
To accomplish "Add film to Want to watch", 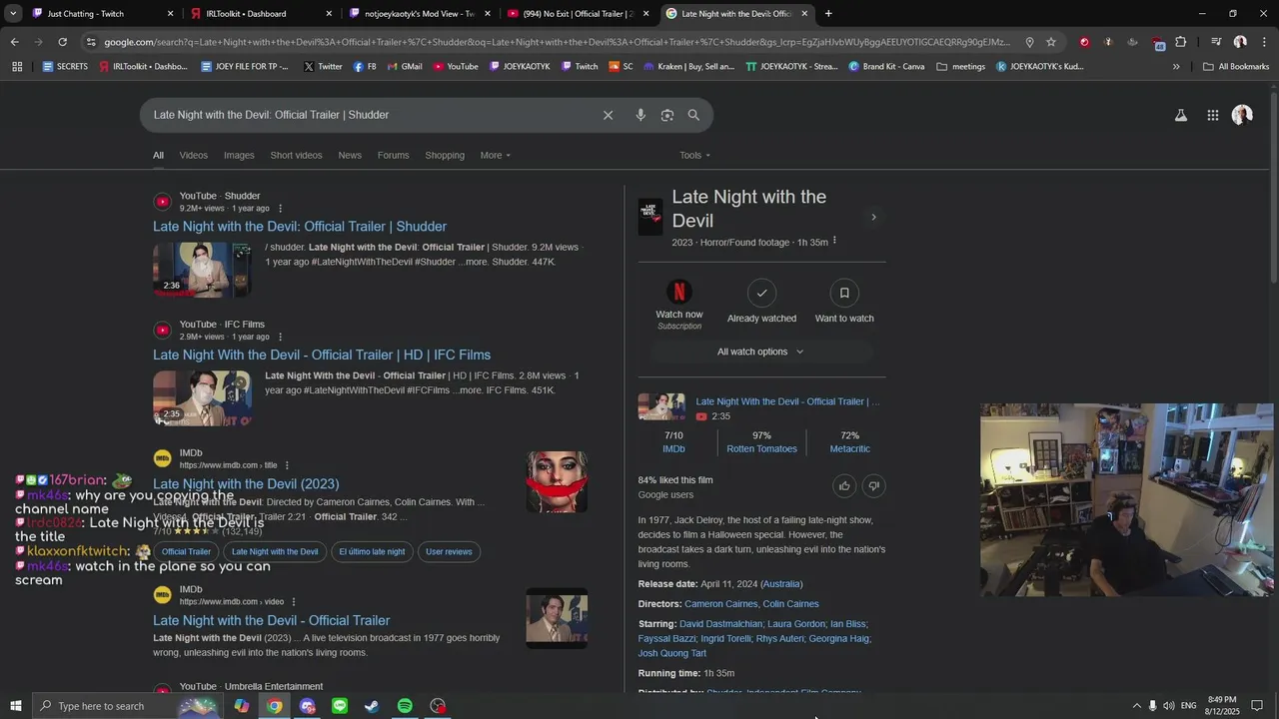I will click(x=844, y=302).
